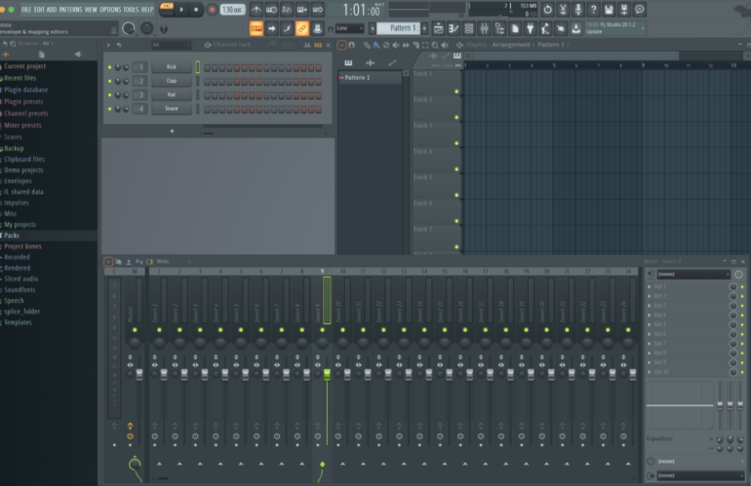Image resolution: width=751 pixels, height=486 pixels.
Task: Add a channel with the plus button
Action: point(172,131)
